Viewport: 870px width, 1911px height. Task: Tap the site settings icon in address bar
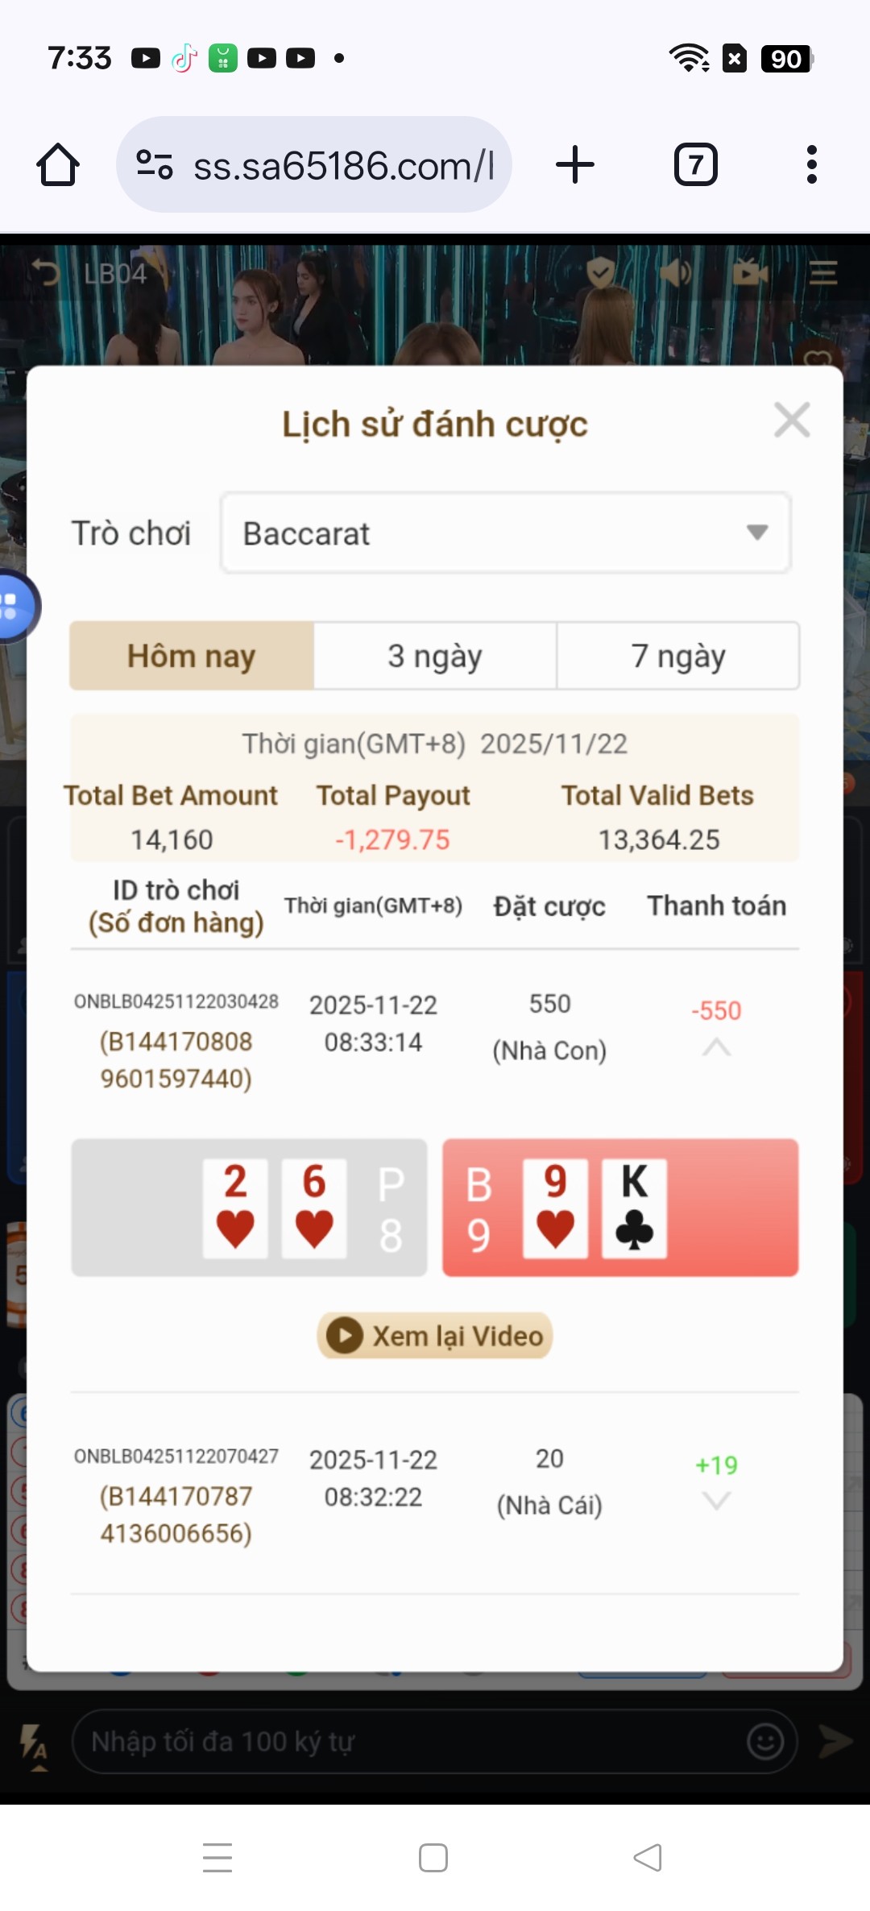point(154,165)
